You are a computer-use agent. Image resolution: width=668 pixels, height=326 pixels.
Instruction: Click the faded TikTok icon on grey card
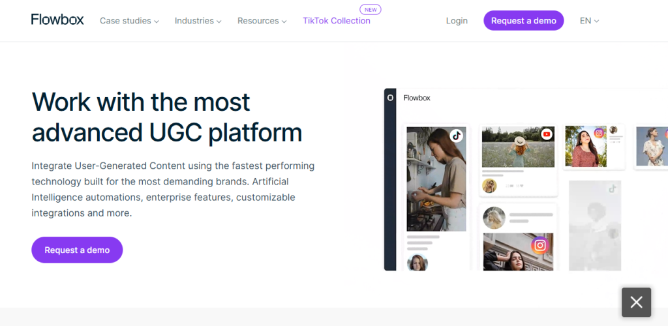pos(613,188)
